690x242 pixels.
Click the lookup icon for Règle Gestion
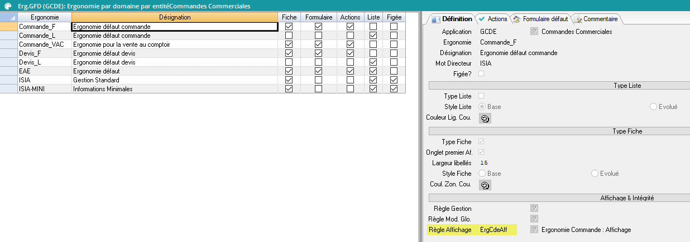pyautogui.click(x=534, y=209)
